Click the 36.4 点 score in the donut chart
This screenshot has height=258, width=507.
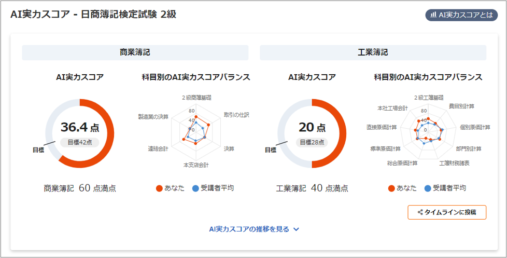point(80,128)
